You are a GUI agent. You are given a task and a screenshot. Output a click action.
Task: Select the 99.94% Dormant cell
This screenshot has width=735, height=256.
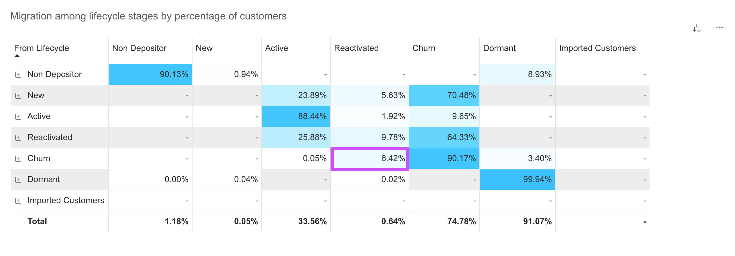(x=518, y=180)
